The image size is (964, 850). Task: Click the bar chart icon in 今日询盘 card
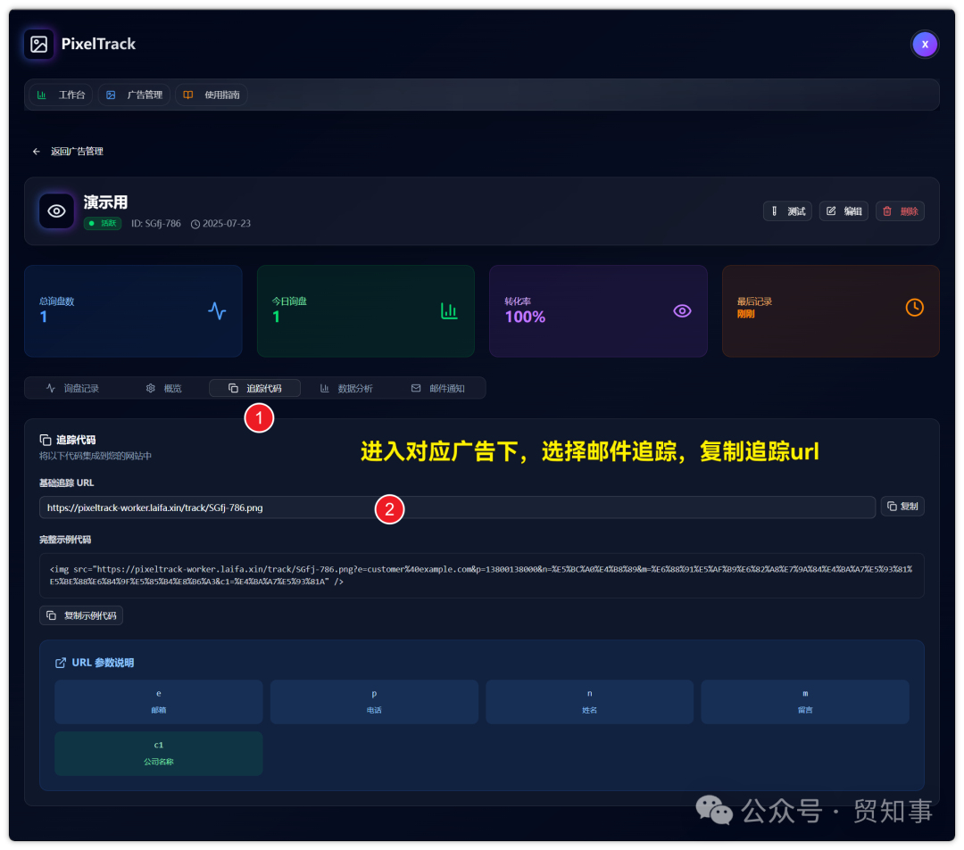(449, 310)
